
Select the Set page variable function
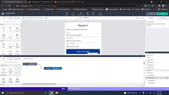pos(10,80)
